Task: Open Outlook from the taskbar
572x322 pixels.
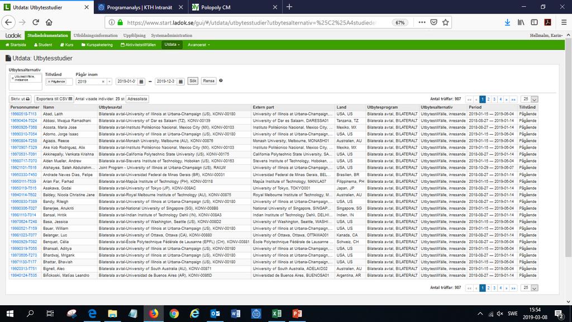Action: pyautogui.click(x=215, y=314)
